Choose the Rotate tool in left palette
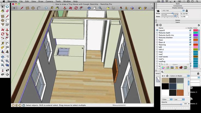 point(2,34)
